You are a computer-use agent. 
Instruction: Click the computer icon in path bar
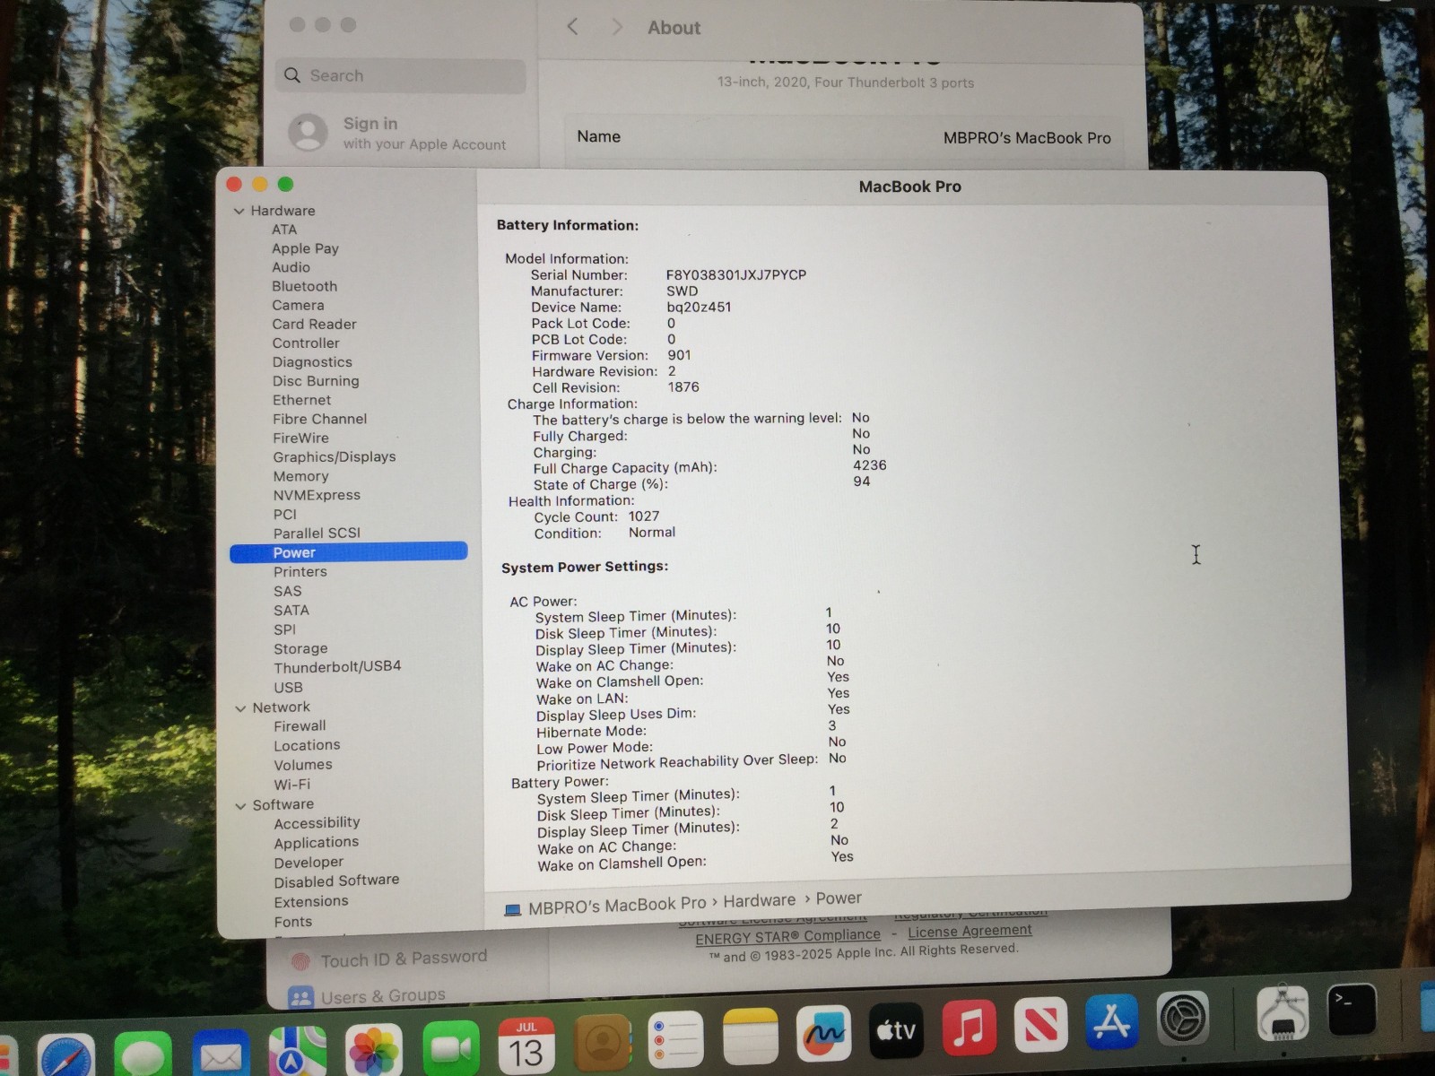click(x=512, y=910)
